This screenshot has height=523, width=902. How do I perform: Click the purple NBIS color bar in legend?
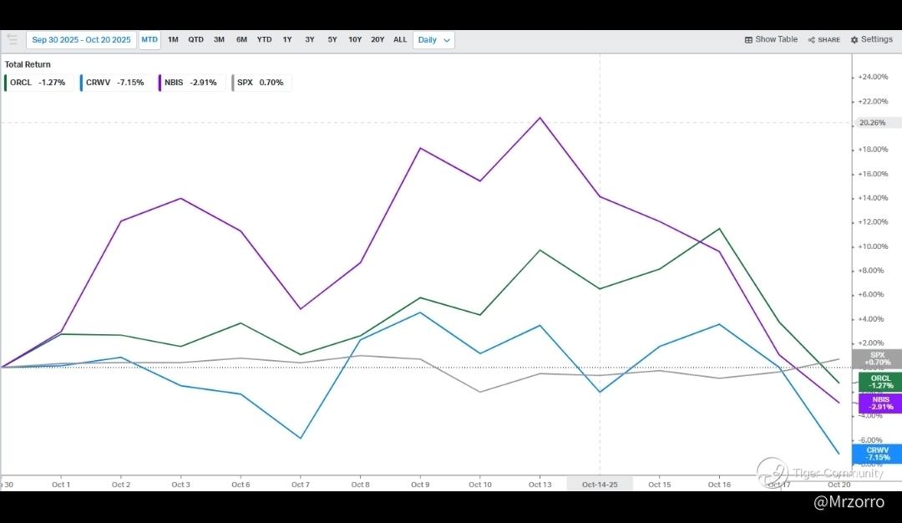tap(160, 83)
